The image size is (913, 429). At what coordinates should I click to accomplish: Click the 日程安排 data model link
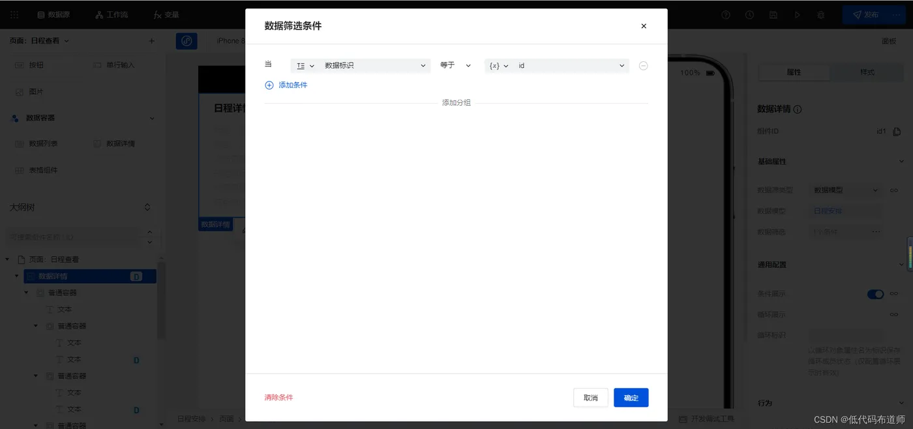pos(828,211)
